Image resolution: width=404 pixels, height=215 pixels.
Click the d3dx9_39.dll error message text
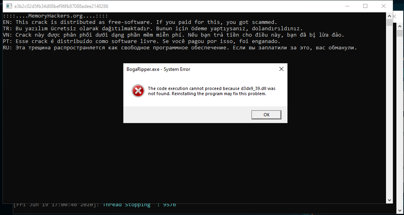point(212,91)
